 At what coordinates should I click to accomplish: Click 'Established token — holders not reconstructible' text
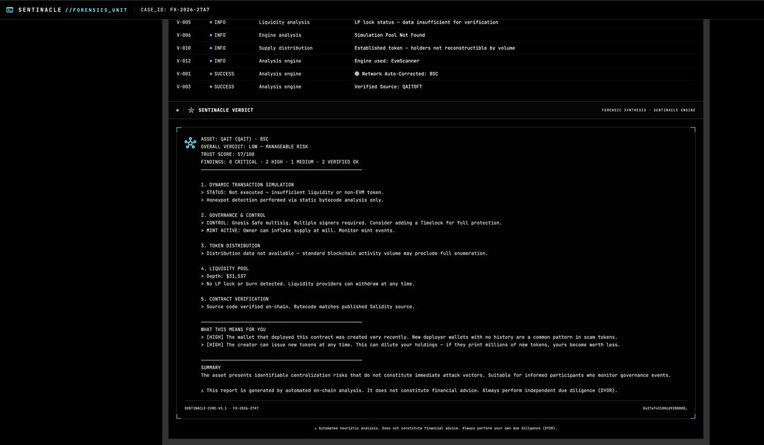click(435, 48)
